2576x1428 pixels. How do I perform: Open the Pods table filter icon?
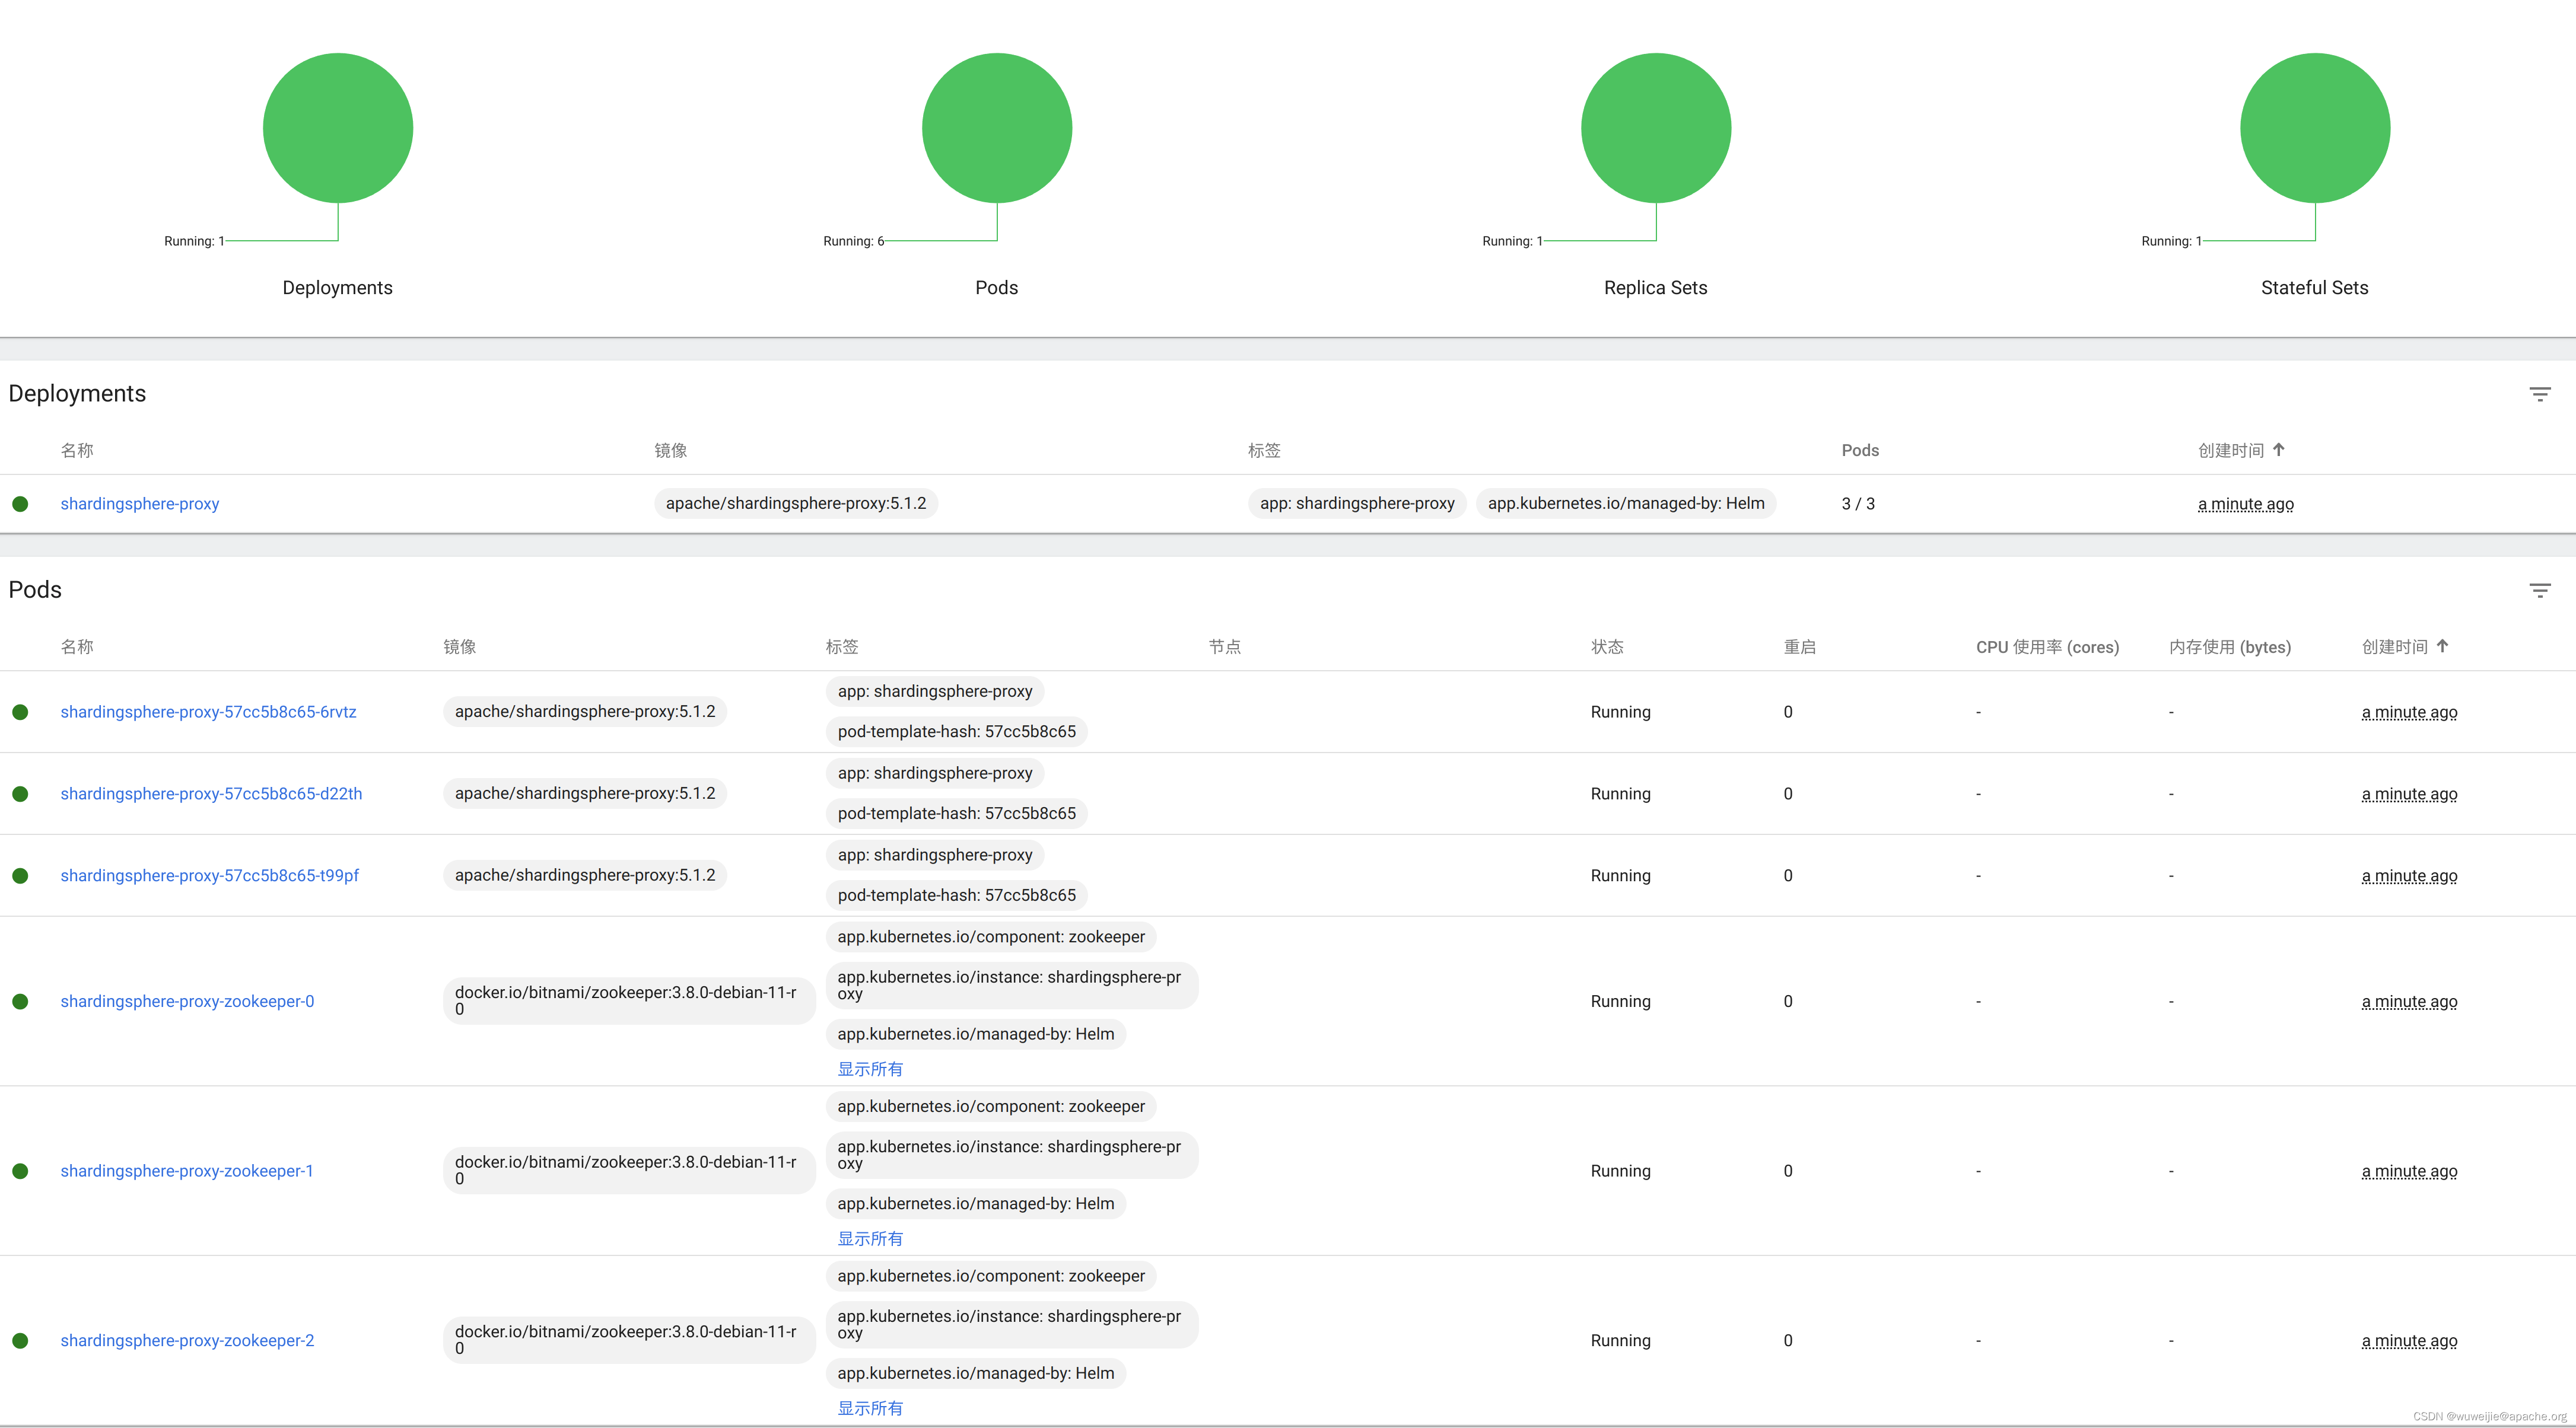[2539, 591]
